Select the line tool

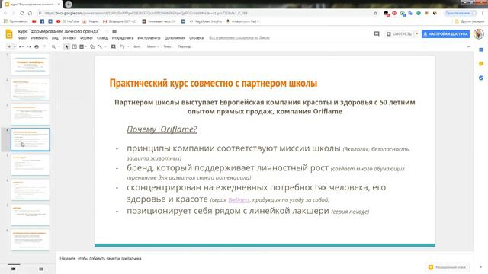coord(100,46)
